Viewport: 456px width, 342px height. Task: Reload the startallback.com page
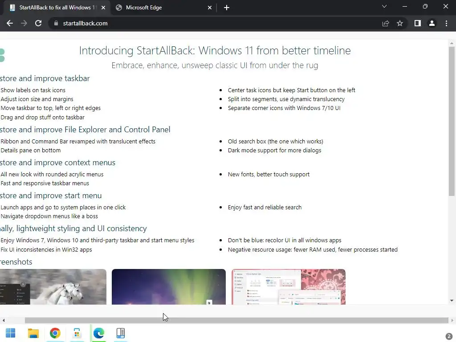coord(38,23)
